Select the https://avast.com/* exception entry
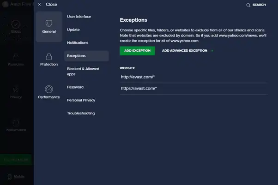Viewport: 278px width, 185px height. click(x=193, y=89)
